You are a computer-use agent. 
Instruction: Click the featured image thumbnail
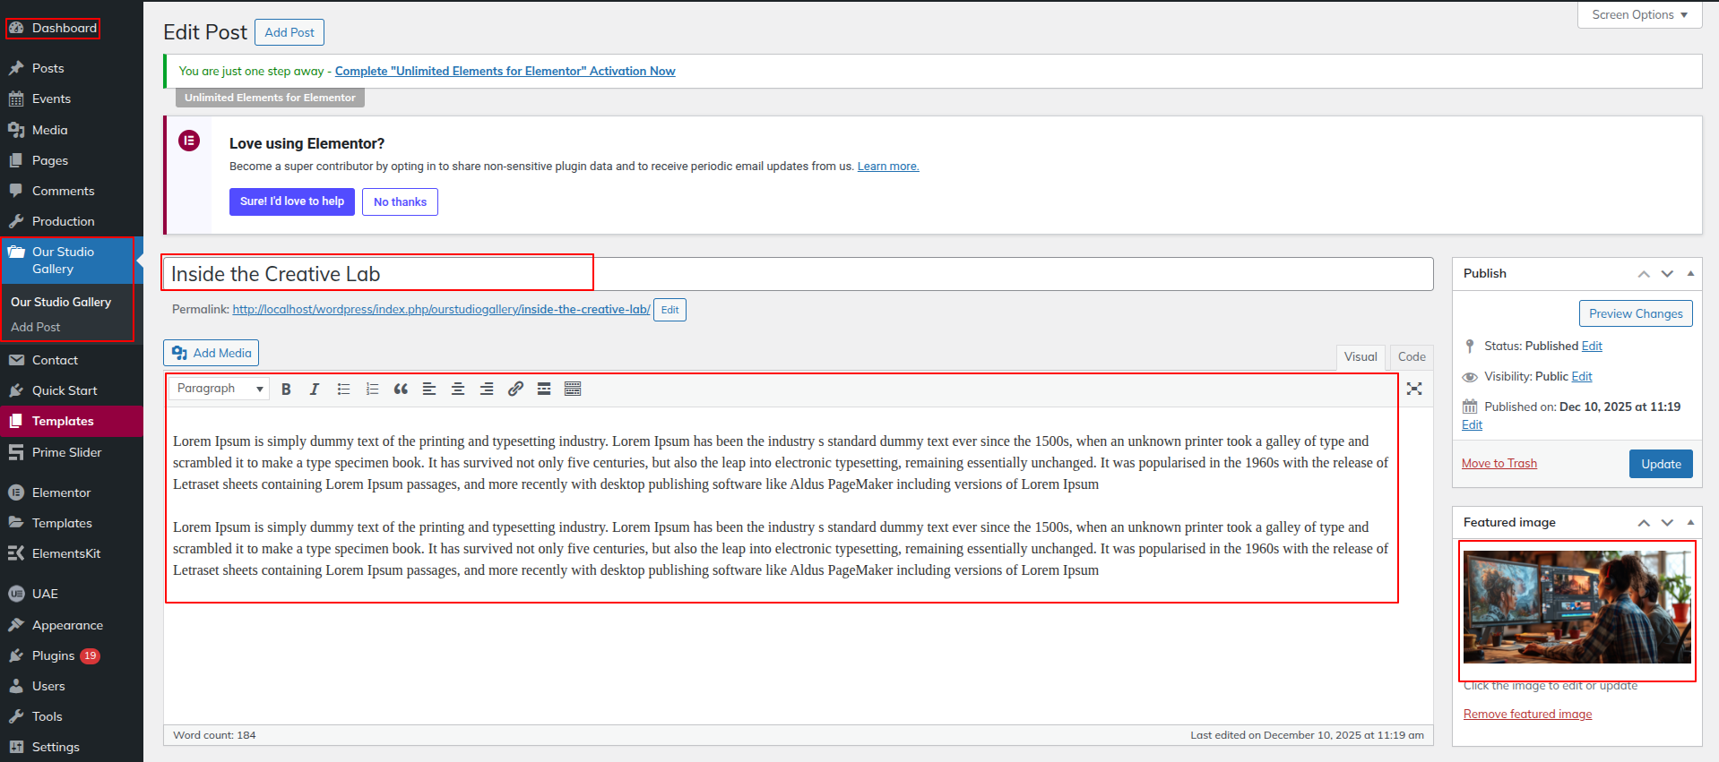click(1576, 607)
